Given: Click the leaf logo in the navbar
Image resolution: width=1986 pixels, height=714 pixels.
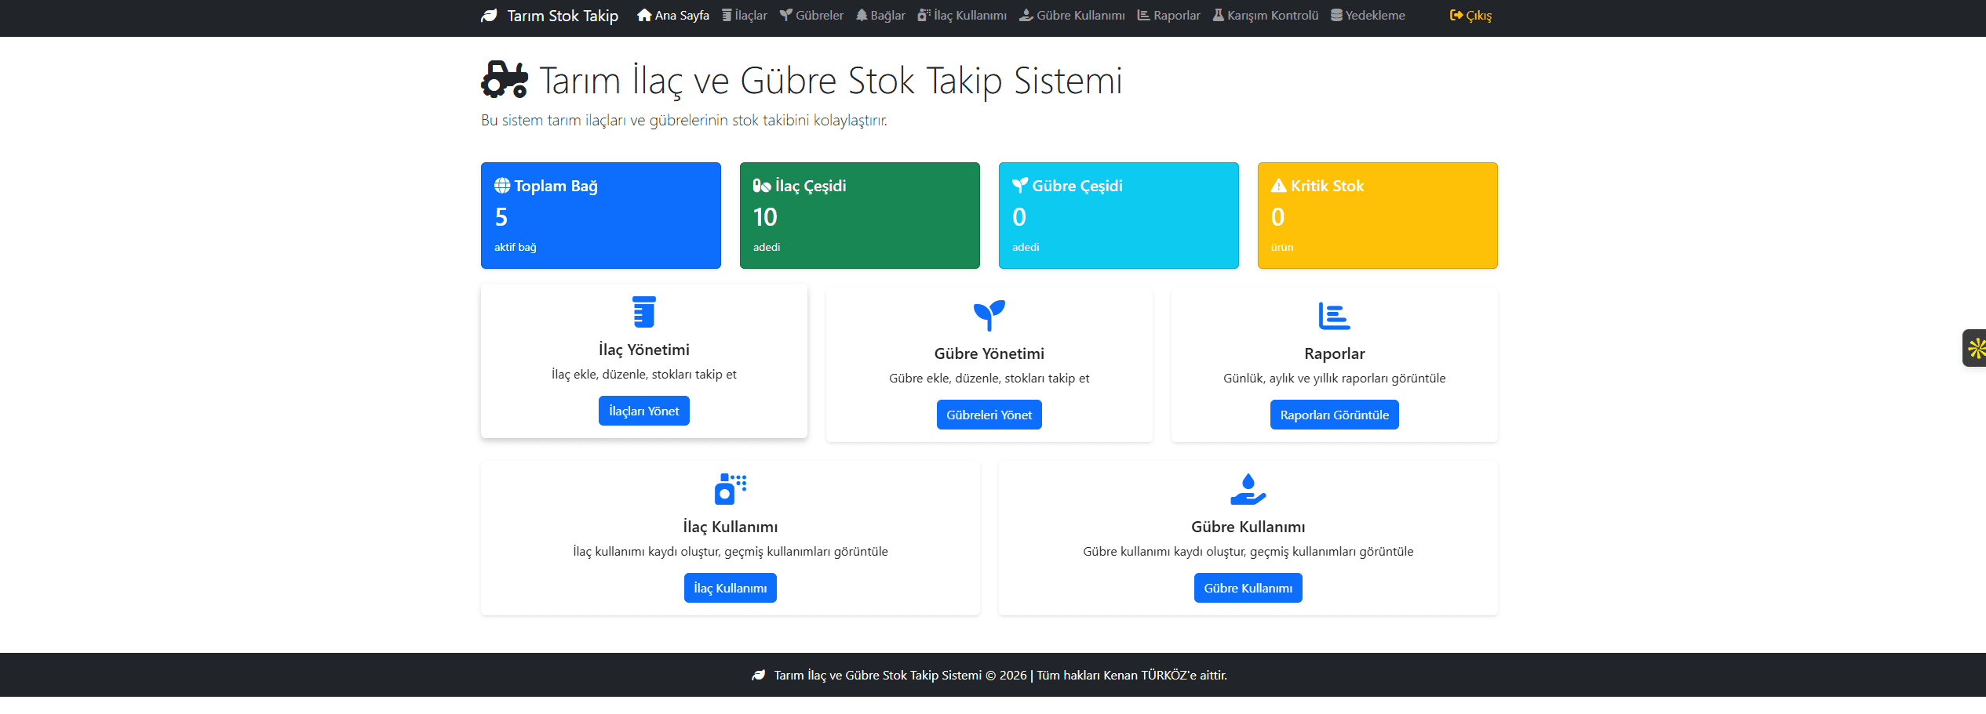Looking at the screenshot, I should (x=489, y=16).
